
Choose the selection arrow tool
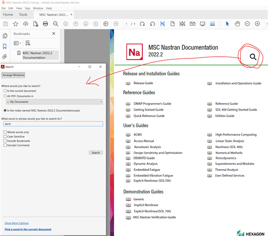click(x=227, y=24)
